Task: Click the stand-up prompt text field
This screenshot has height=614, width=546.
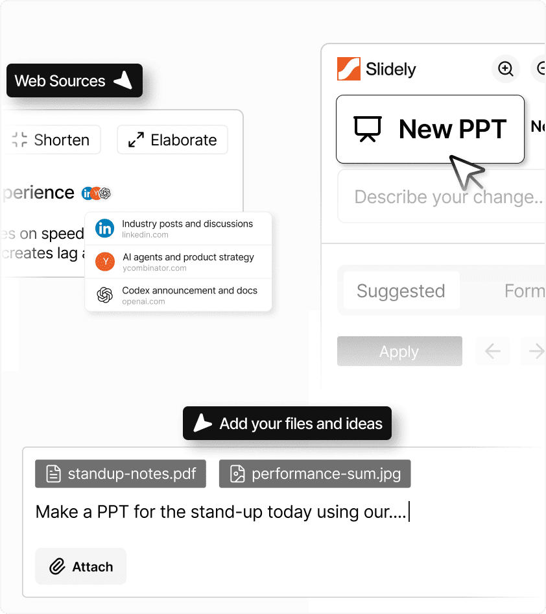Action: pos(220,512)
